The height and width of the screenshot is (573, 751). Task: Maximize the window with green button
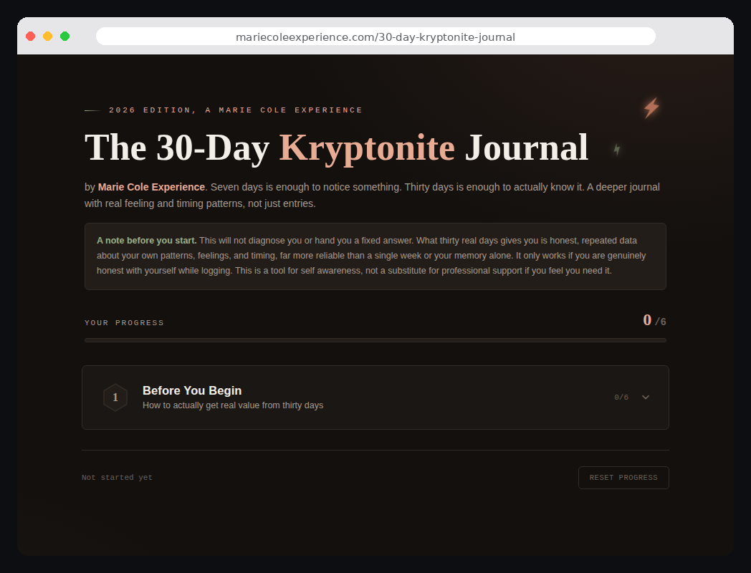[x=65, y=37]
